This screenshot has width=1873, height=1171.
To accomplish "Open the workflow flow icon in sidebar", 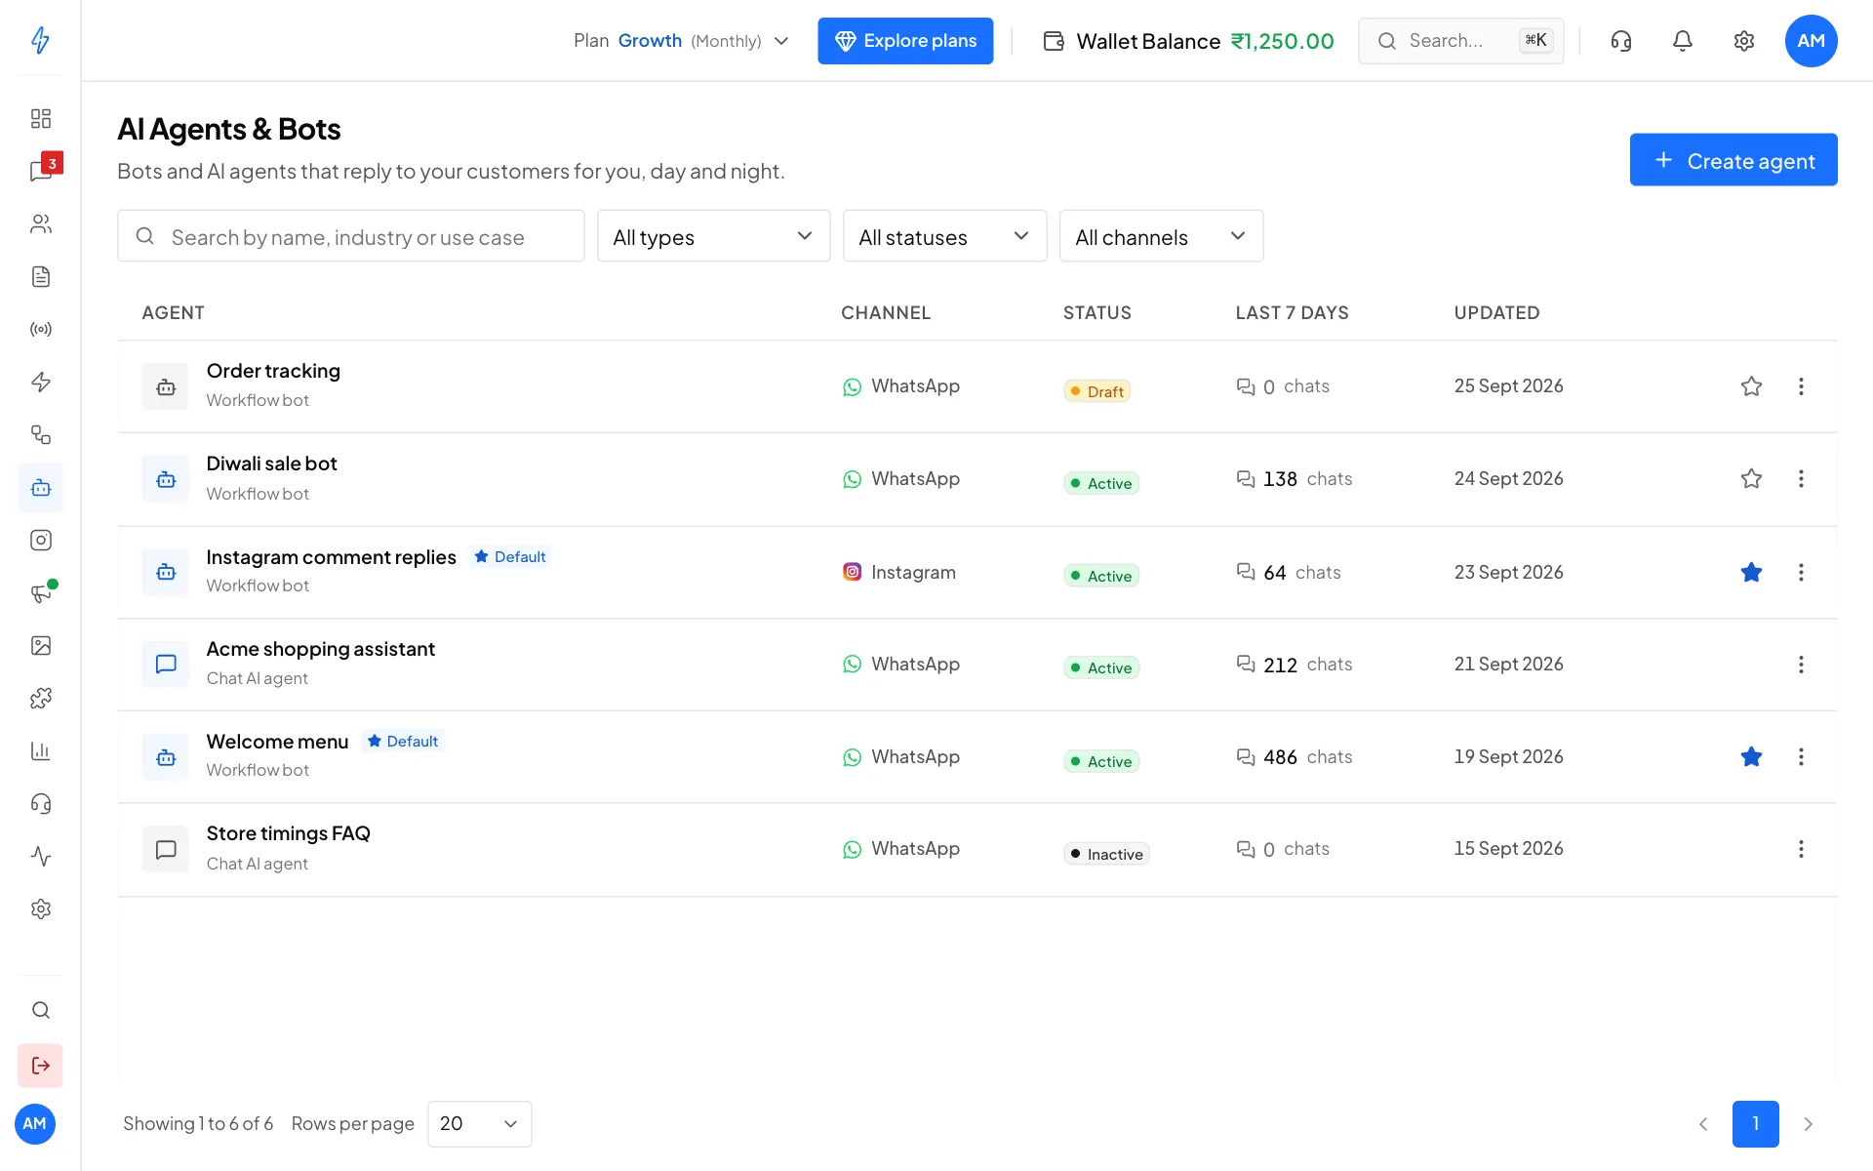I will [40, 434].
